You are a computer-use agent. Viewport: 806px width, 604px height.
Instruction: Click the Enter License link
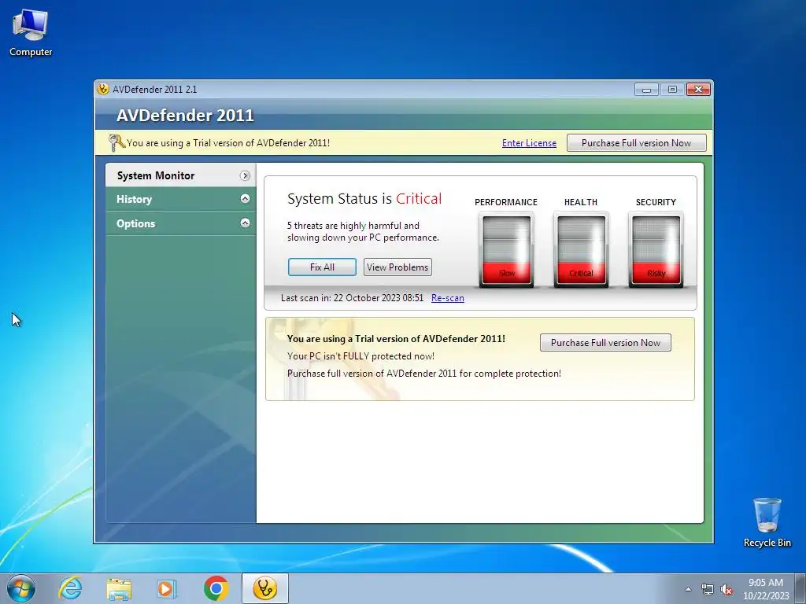[529, 143]
